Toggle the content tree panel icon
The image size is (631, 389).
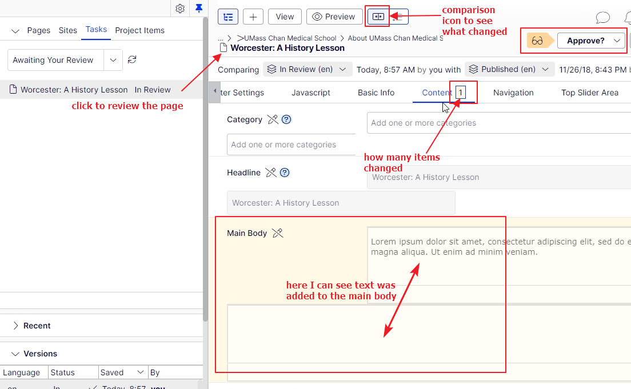[x=228, y=17]
